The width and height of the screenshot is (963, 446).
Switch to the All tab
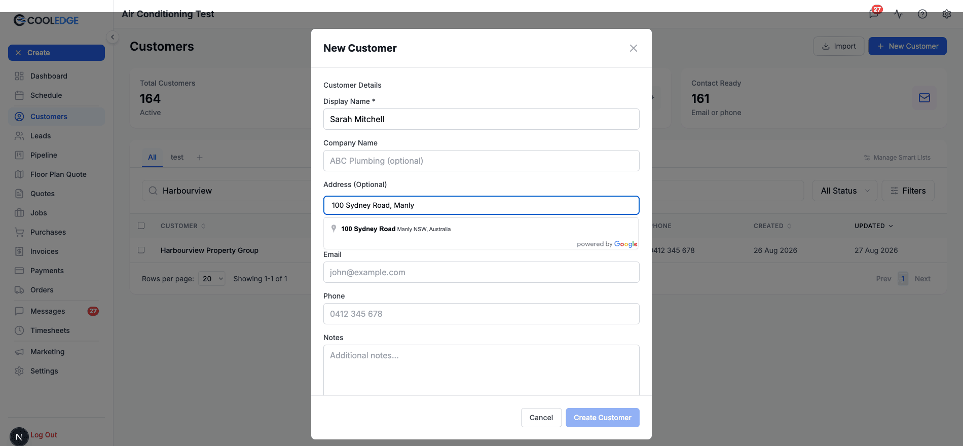tap(152, 157)
